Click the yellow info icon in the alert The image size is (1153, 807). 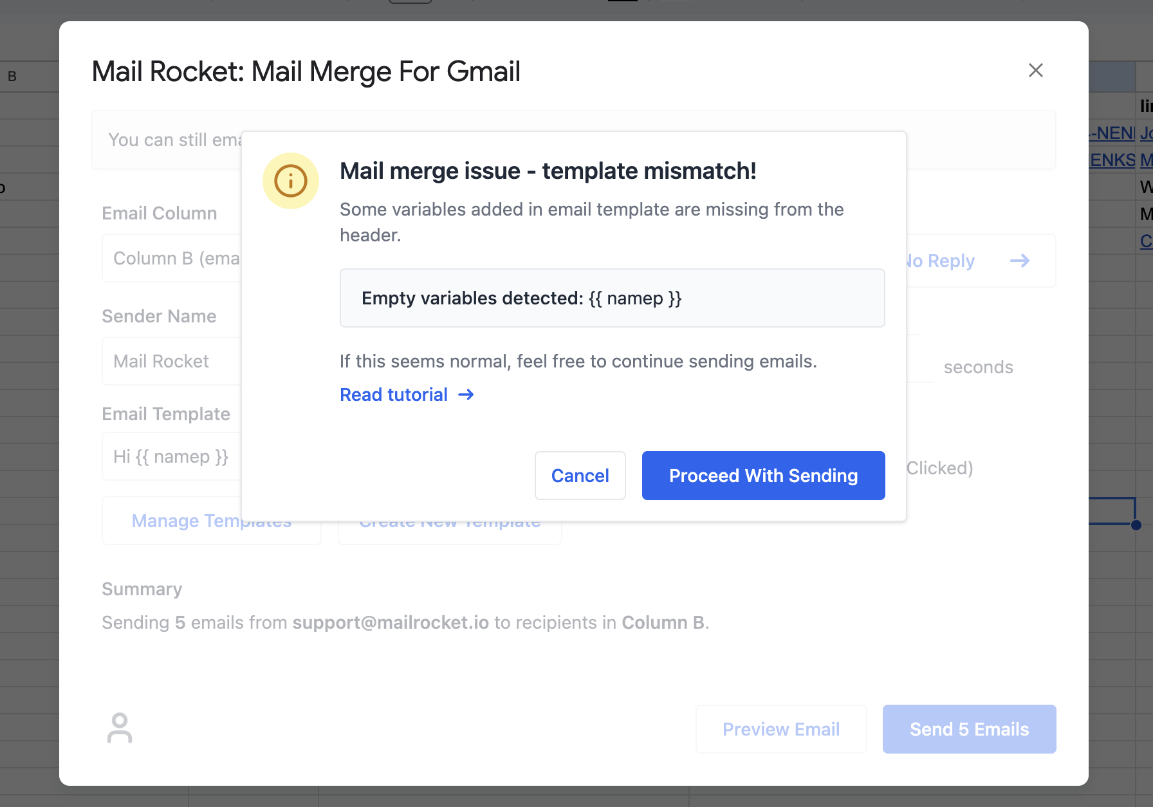[x=291, y=181]
